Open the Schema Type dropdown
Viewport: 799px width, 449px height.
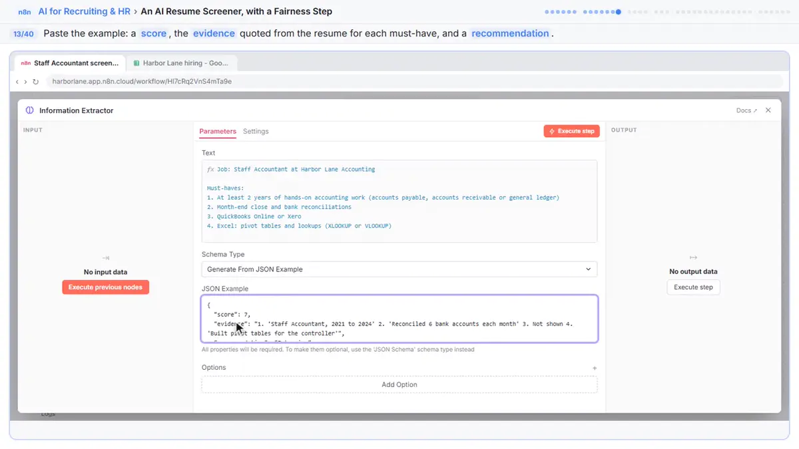400,269
